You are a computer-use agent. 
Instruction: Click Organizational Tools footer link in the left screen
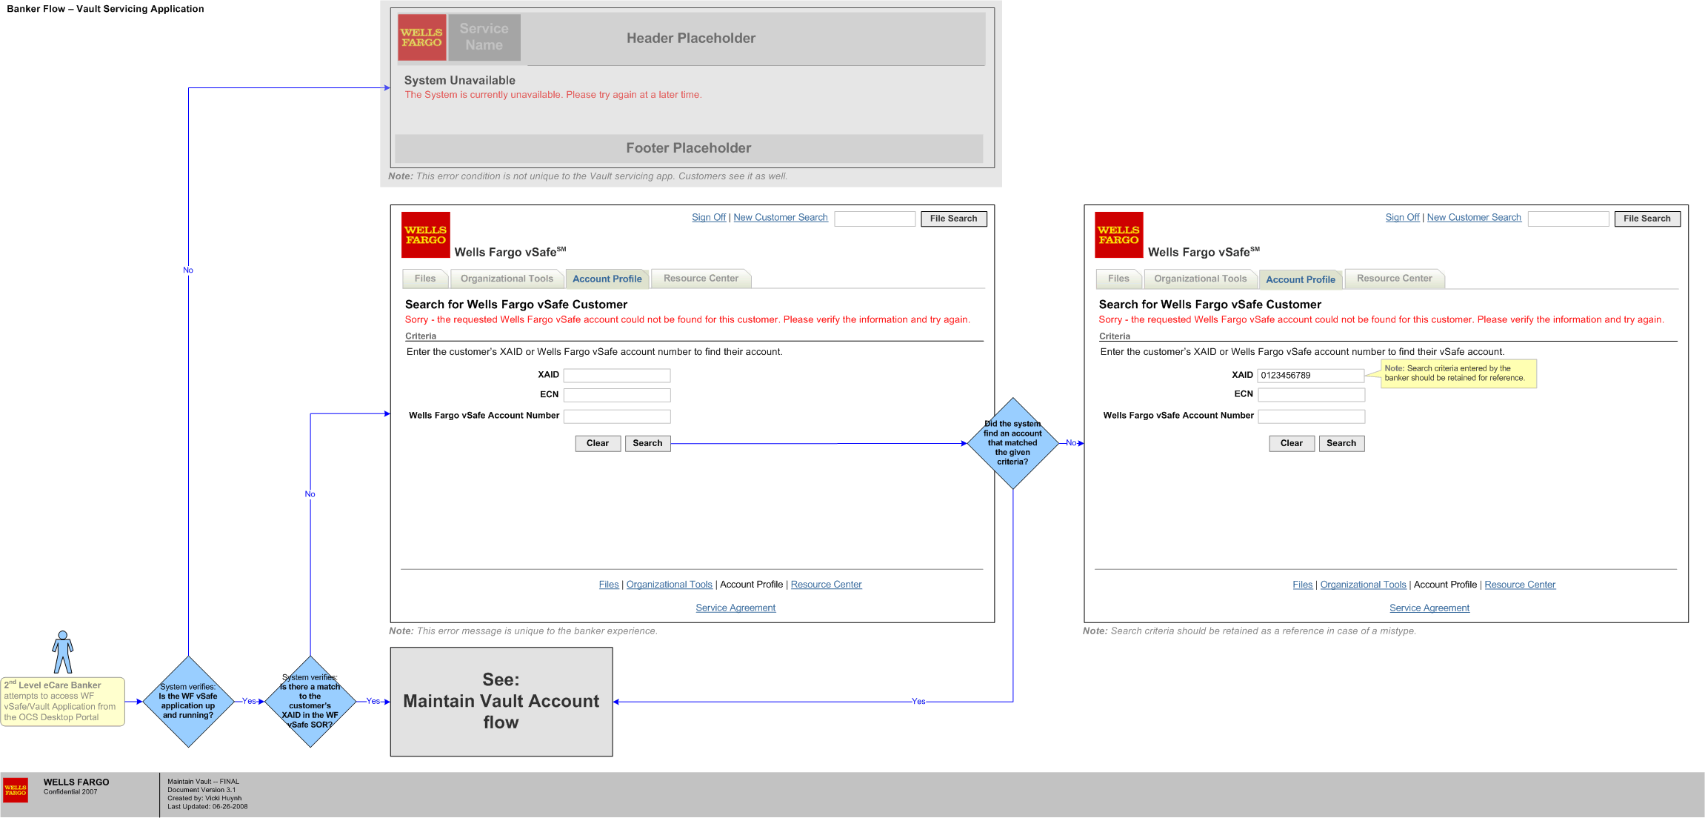click(x=669, y=585)
